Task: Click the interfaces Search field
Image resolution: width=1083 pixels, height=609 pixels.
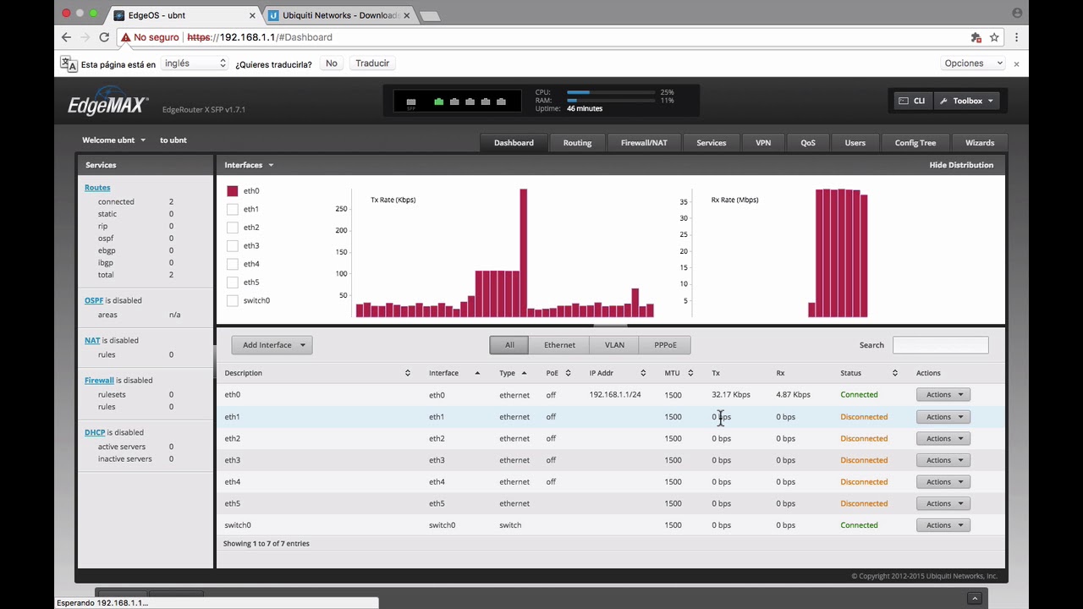Action: tap(940, 345)
